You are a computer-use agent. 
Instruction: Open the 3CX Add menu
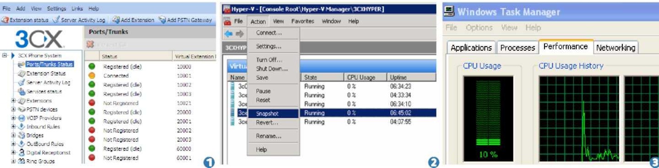tap(21, 8)
